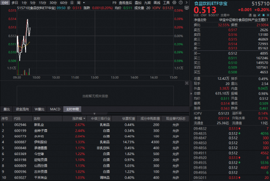Click the diamond icon in quote header
Viewport: 270px width, 181px height.
pyautogui.click(x=268, y=15)
